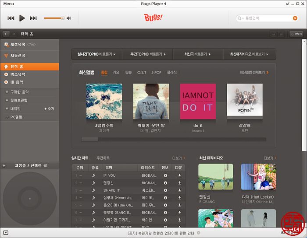Select 클래식 tab in 최신앨범
The width and height of the screenshot is (307, 238).
point(172,73)
